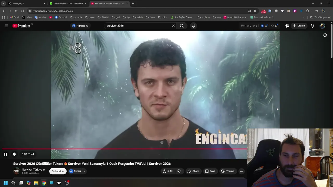The height and width of the screenshot is (187, 333).
Task: Save video to playlist
Action: coord(210,171)
